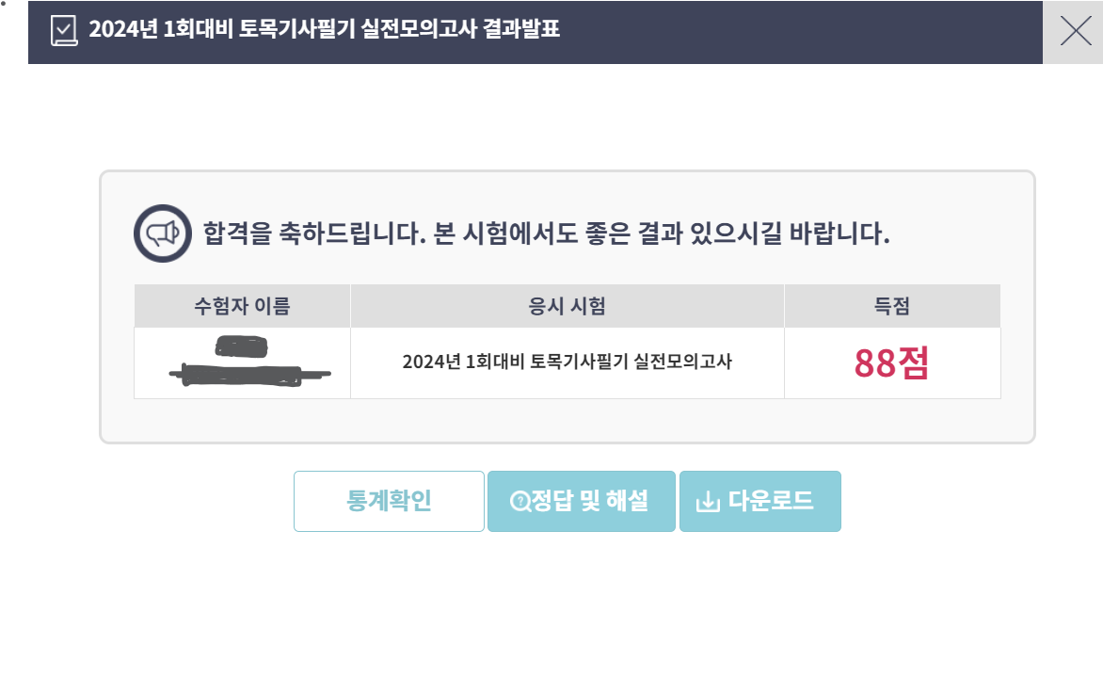
Task: Click the 득점 column header
Action: (892, 306)
